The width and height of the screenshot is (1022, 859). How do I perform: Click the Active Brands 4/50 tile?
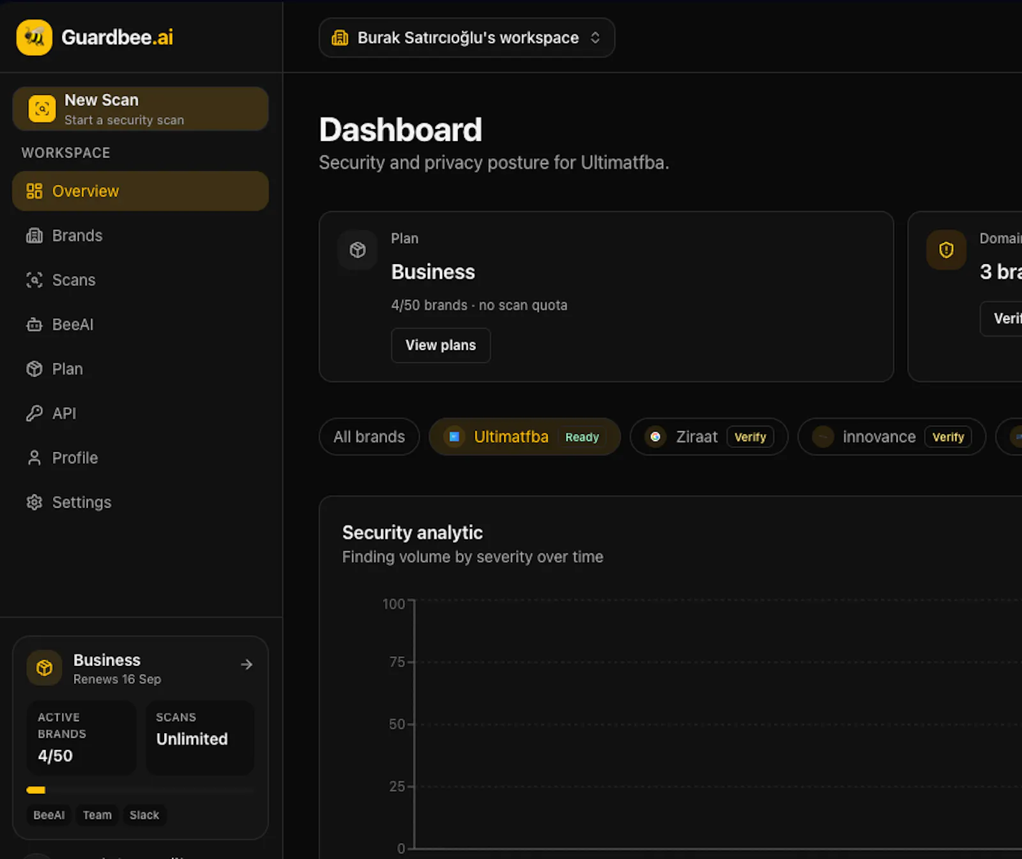coord(82,738)
